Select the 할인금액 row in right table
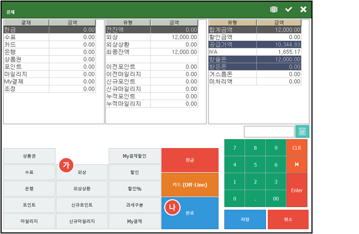The image size is (359, 234). coord(255,37)
